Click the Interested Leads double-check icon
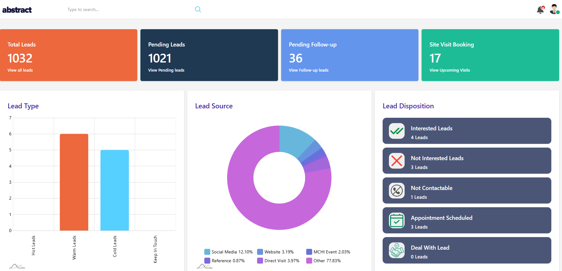This screenshot has width=562, height=271. [397, 131]
